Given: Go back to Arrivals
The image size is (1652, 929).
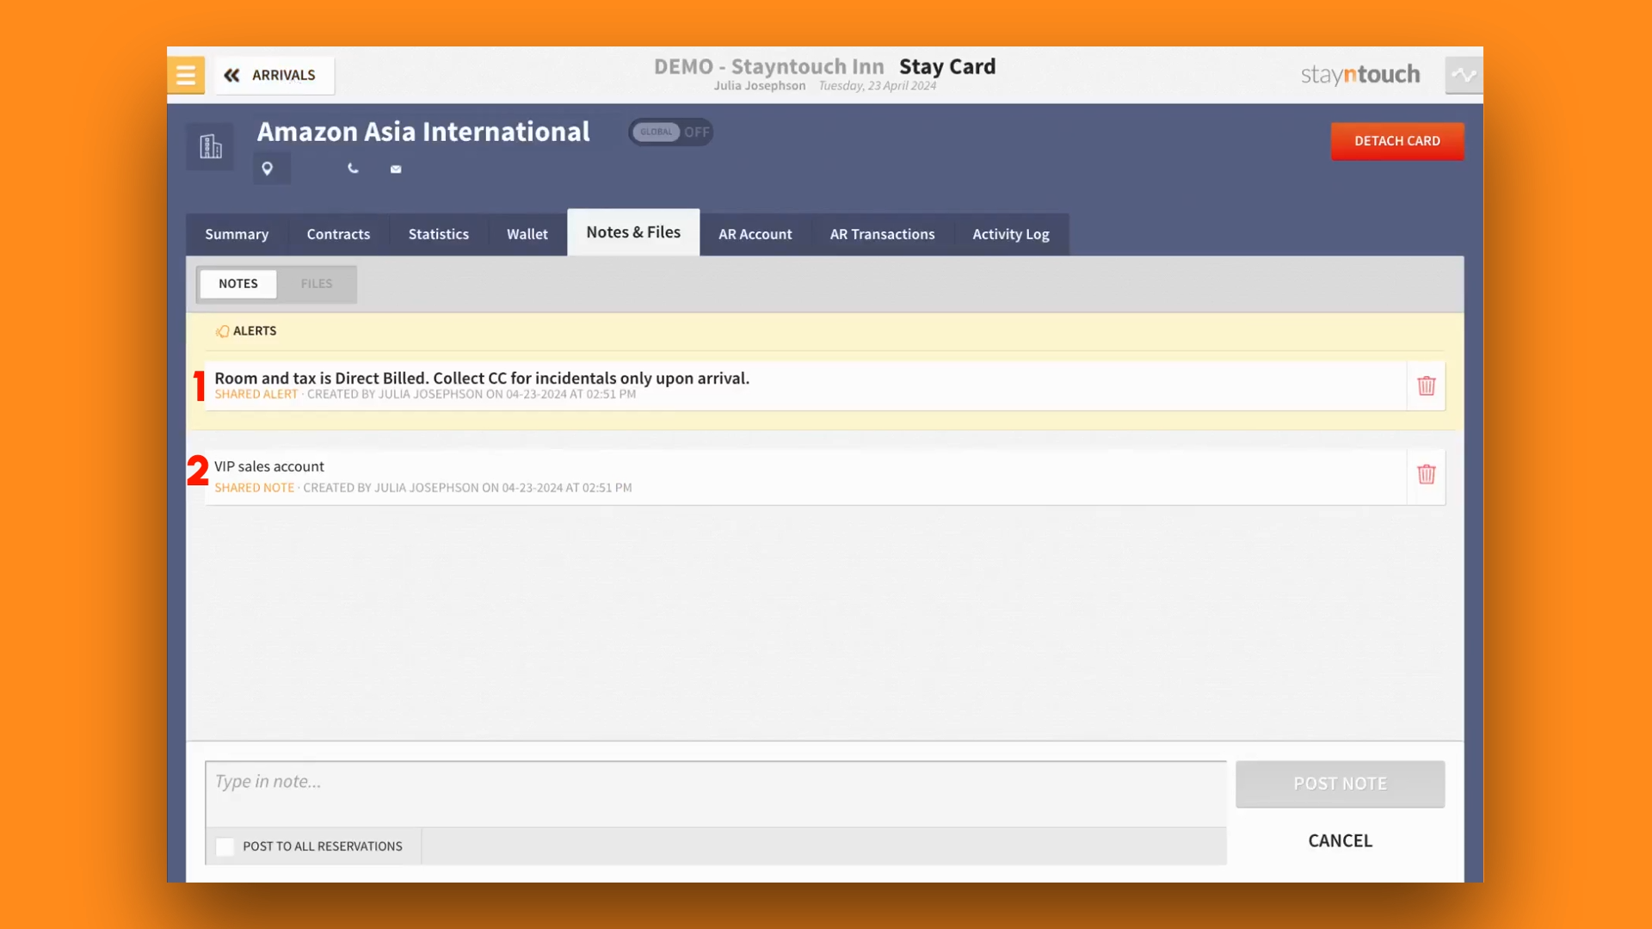Looking at the screenshot, I should point(274,75).
